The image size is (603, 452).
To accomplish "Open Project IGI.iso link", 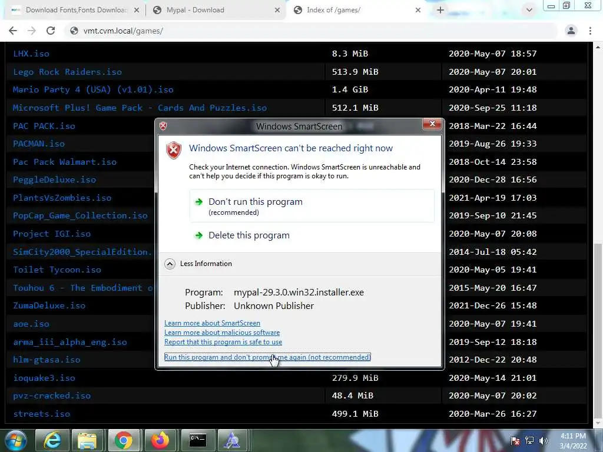I will (52, 234).
